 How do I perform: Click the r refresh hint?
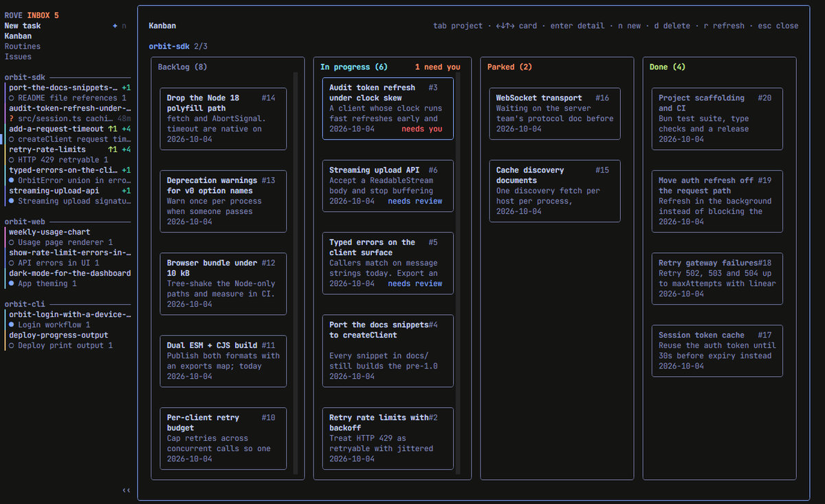(723, 25)
